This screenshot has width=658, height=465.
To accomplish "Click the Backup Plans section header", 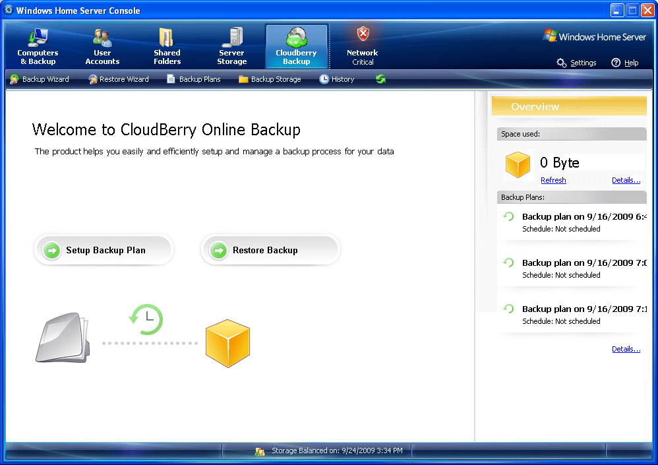I will (572, 197).
